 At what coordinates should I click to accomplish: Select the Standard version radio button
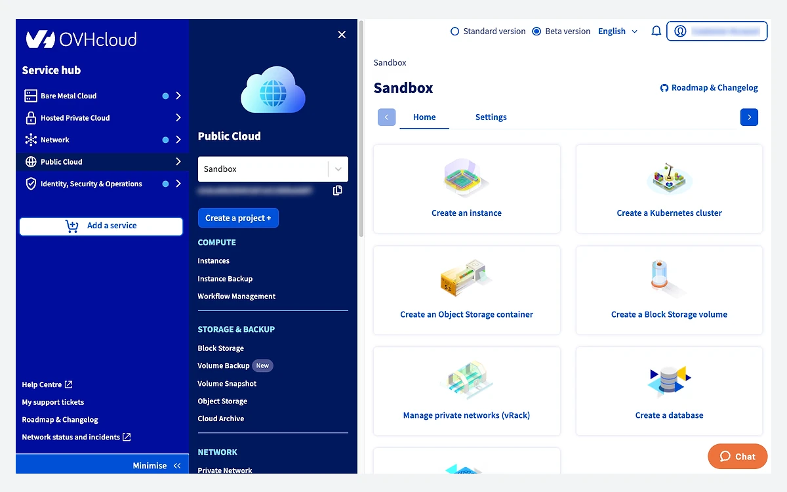point(454,31)
